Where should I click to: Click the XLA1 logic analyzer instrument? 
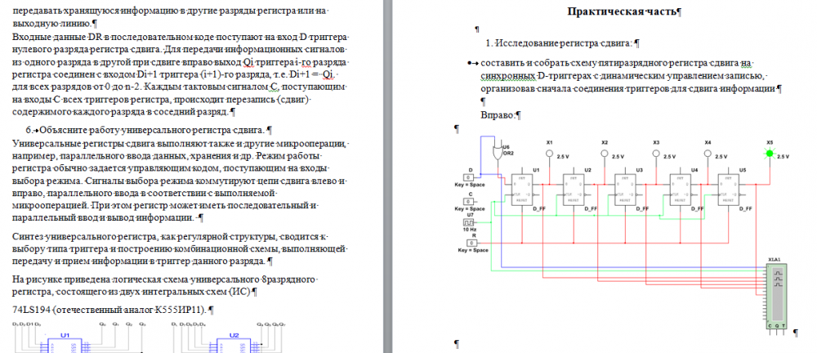tap(776, 296)
